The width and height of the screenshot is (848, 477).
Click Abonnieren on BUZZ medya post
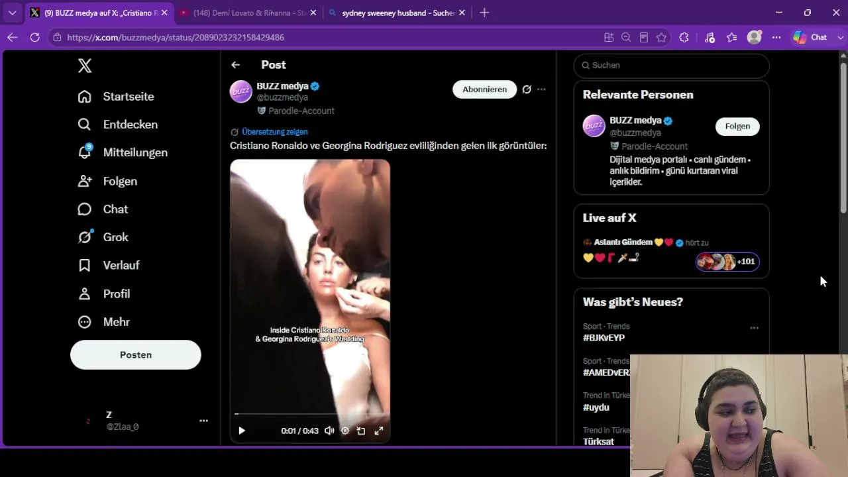(x=484, y=89)
